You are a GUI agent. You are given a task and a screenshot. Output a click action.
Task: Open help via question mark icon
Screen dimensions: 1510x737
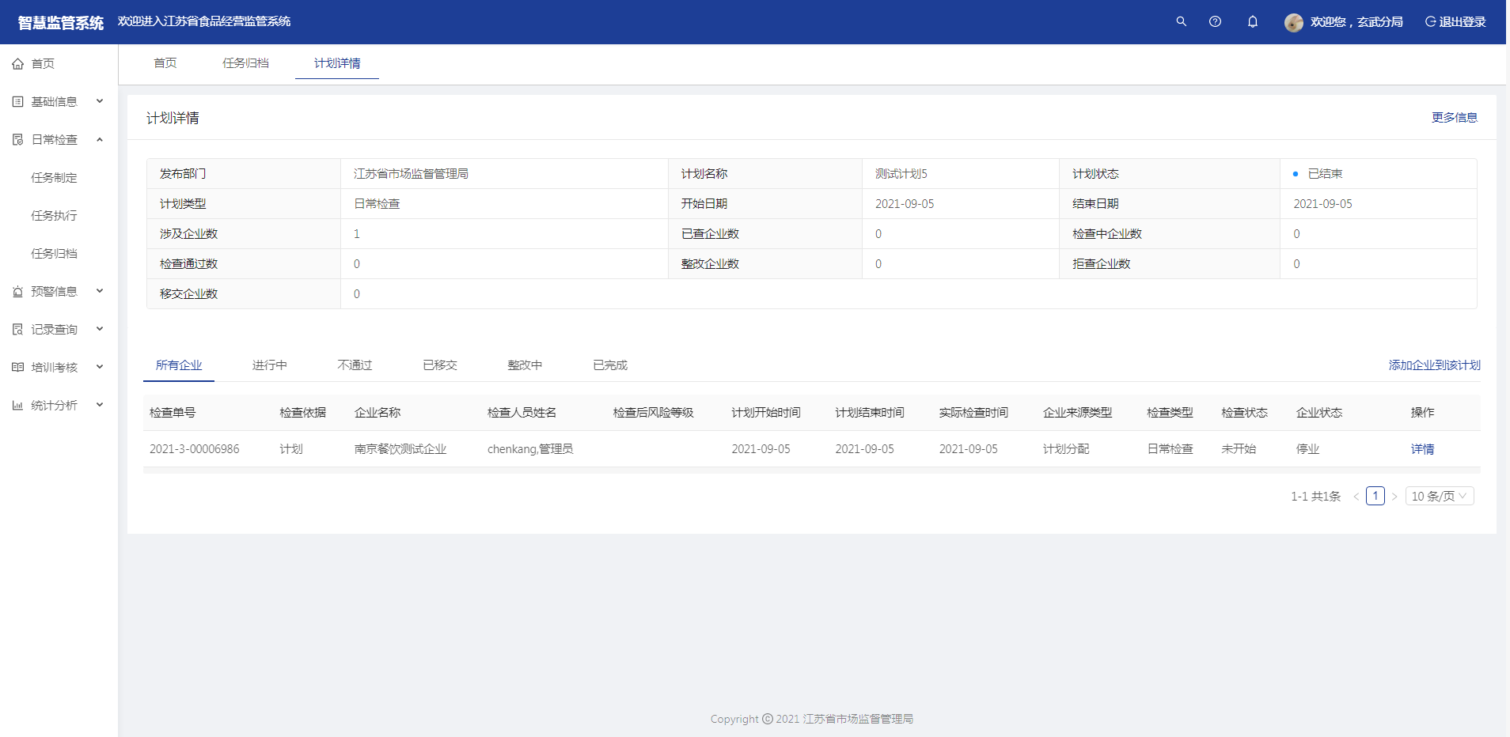point(1215,21)
